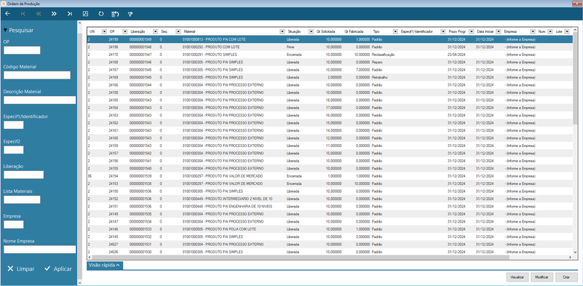Select the row with OP 24199
The height and width of the screenshot is (286, 583).
[330, 39]
